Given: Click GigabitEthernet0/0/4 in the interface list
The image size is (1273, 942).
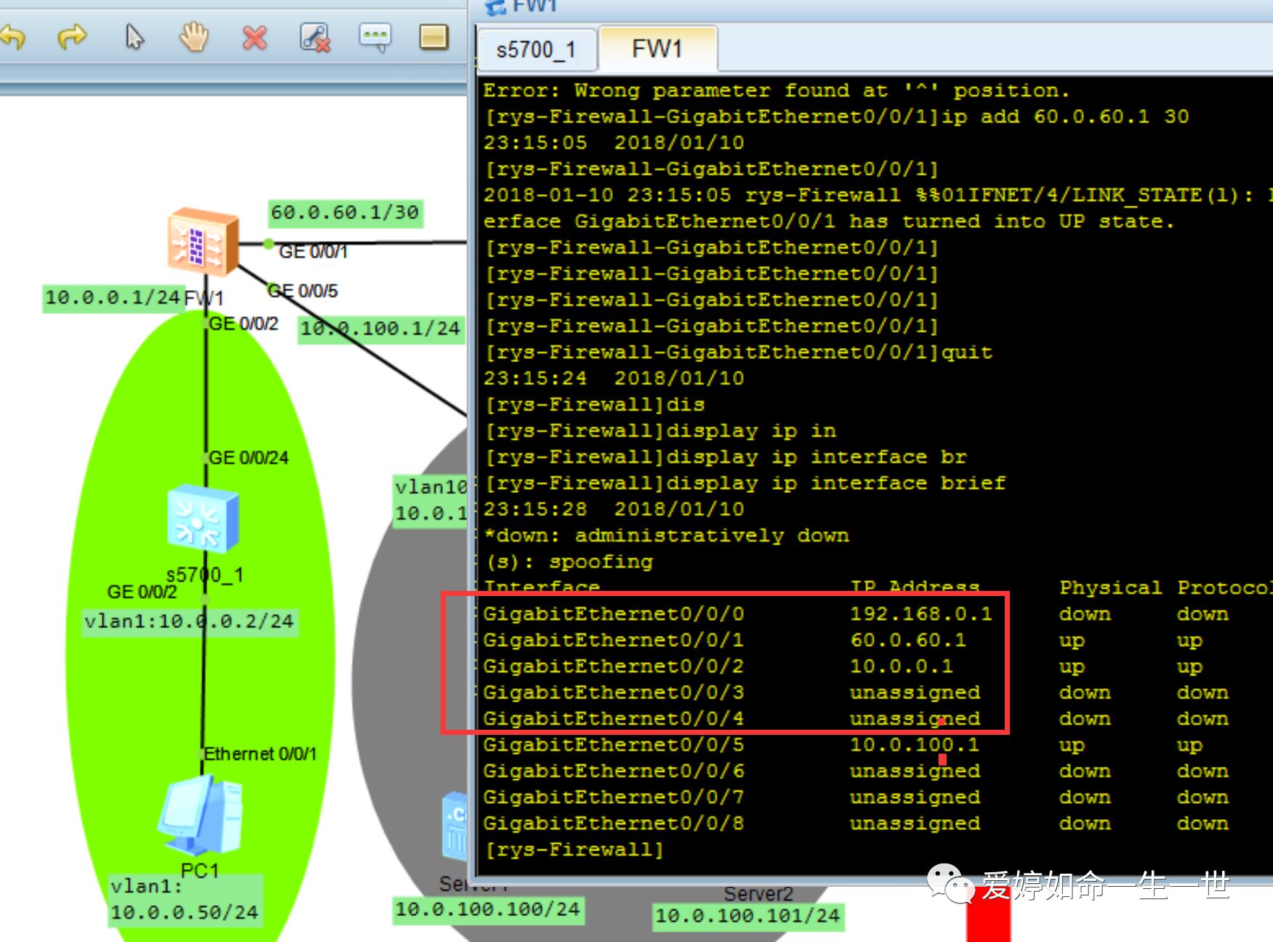Looking at the screenshot, I should point(614,718).
